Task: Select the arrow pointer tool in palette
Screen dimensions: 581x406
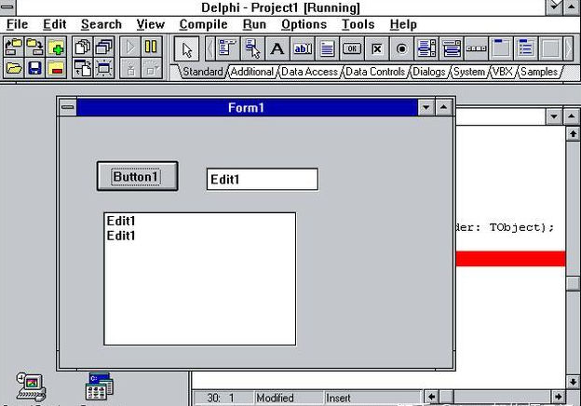Action: pos(187,48)
